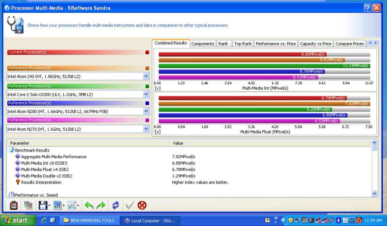Click the floppy disk save icon
Image resolution: width=387 pixels, height=226 pixels.
[x=43, y=205]
